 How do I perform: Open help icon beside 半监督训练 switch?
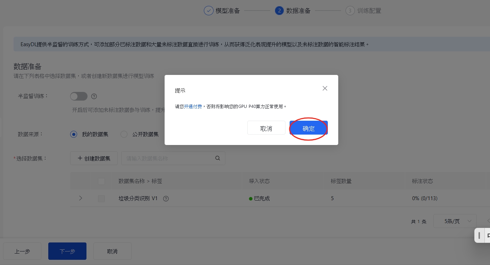tap(94, 96)
